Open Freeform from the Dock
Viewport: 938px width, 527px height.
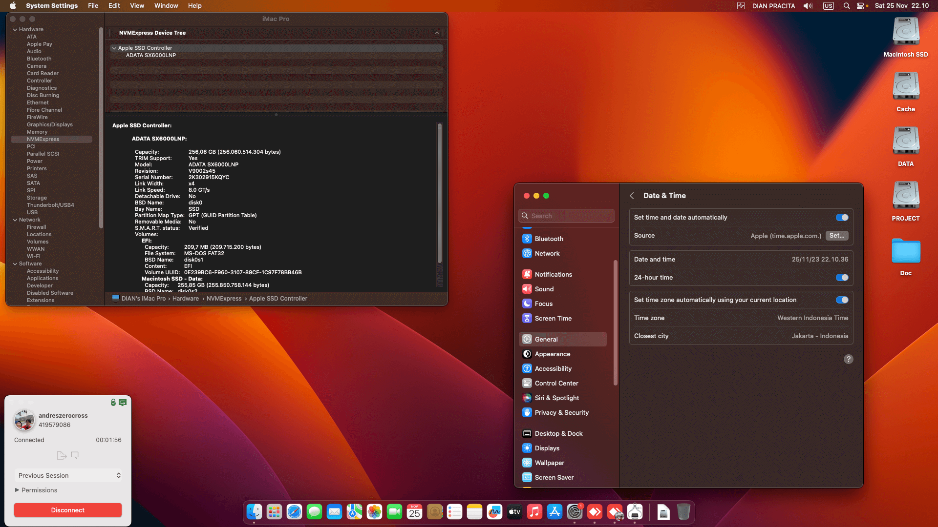[494, 512]
